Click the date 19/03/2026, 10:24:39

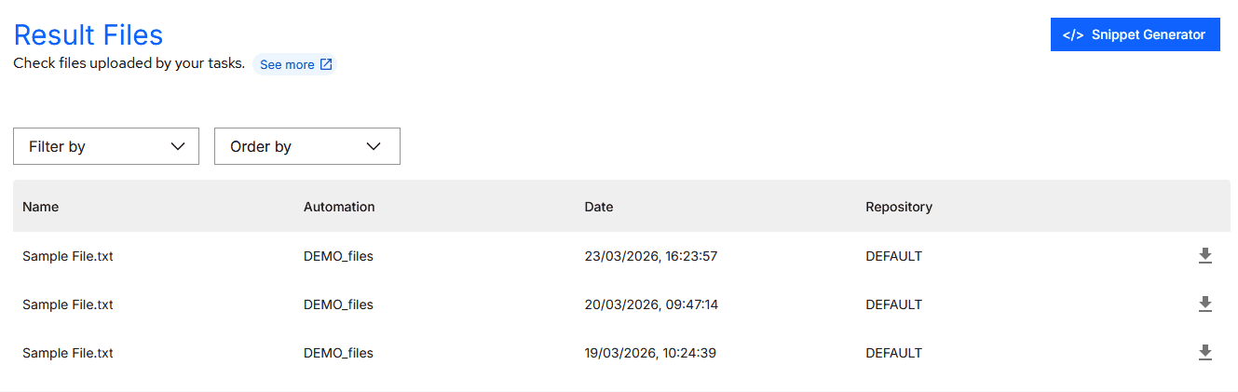click(650, 353)
